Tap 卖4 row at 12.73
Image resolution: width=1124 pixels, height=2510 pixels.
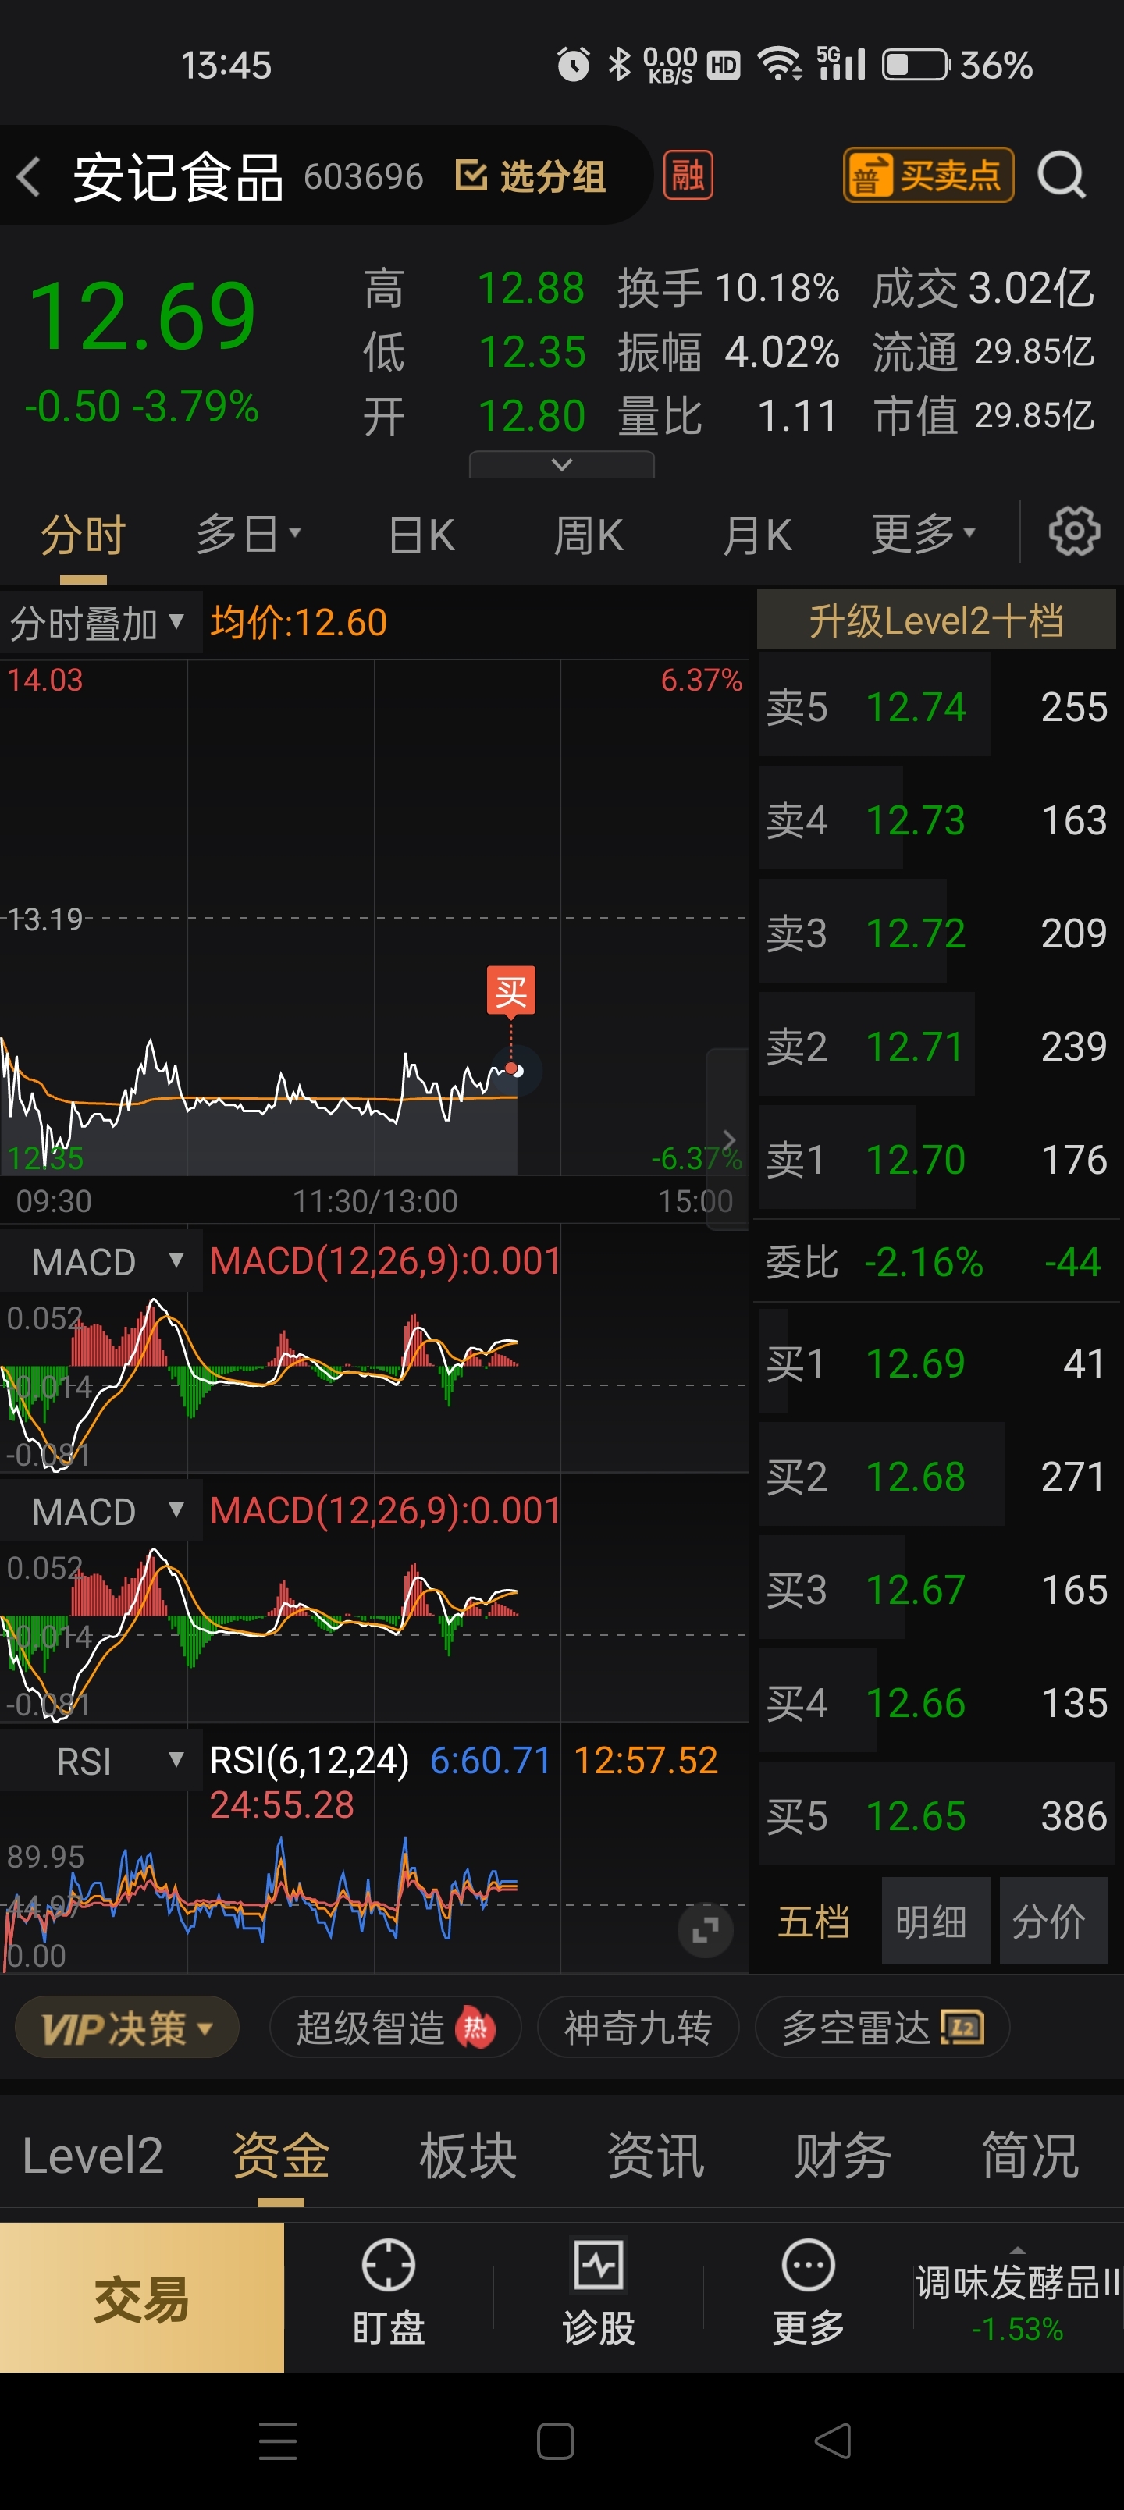pos(937,819)
